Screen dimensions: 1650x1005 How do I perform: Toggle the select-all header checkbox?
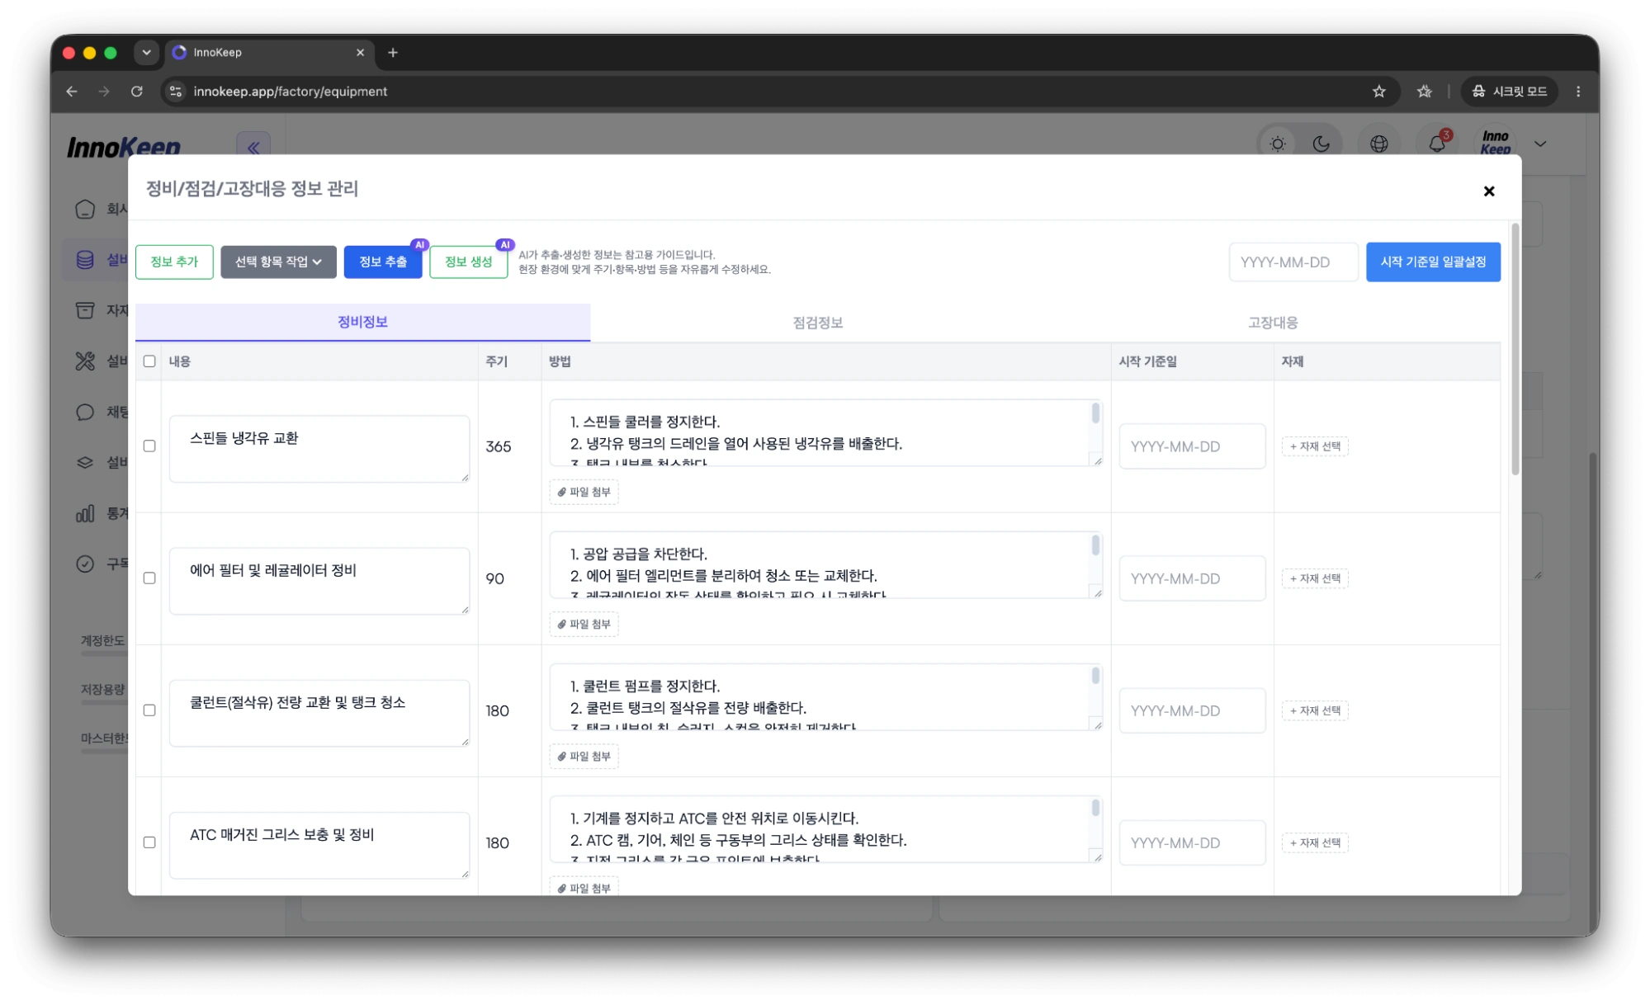point(149,361)
